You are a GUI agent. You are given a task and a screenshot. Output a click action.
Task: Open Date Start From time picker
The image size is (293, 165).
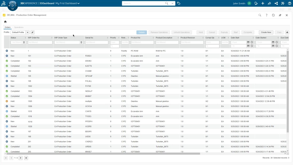click(252, 42)
